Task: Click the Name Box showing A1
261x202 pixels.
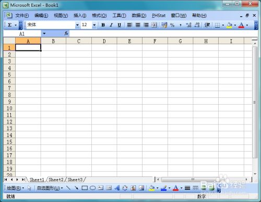Action: point(22,33)
